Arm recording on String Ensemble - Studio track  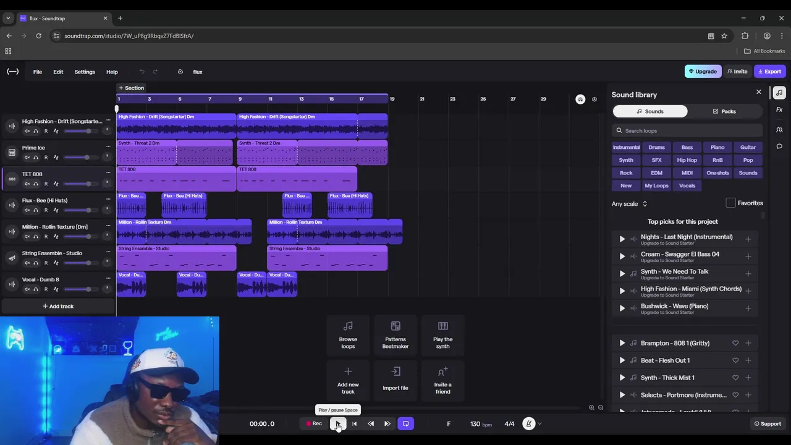[x=46, y=263]
